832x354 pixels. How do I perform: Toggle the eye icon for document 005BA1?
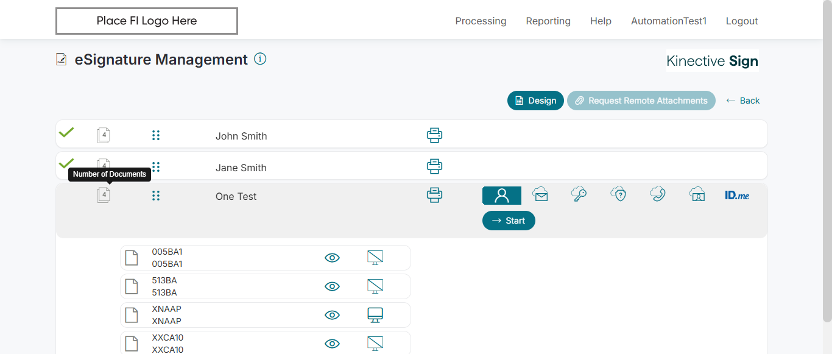pyautogui.click(x=332, y=258)
